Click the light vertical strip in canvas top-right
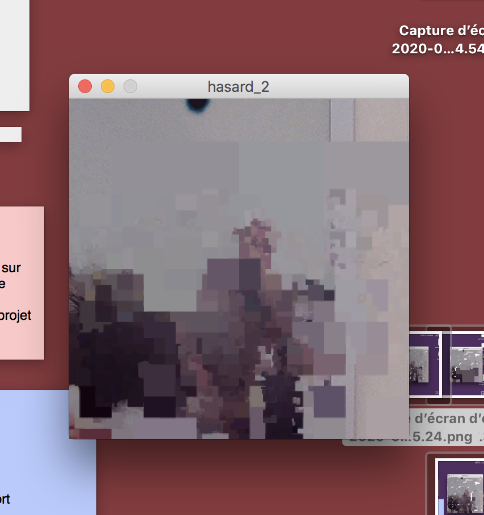This screenshot has width=484, height=515. click(x=342, y=119)
